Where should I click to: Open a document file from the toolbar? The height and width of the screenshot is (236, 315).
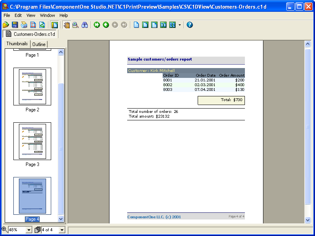pyautogui.click(x=6, y=25)
